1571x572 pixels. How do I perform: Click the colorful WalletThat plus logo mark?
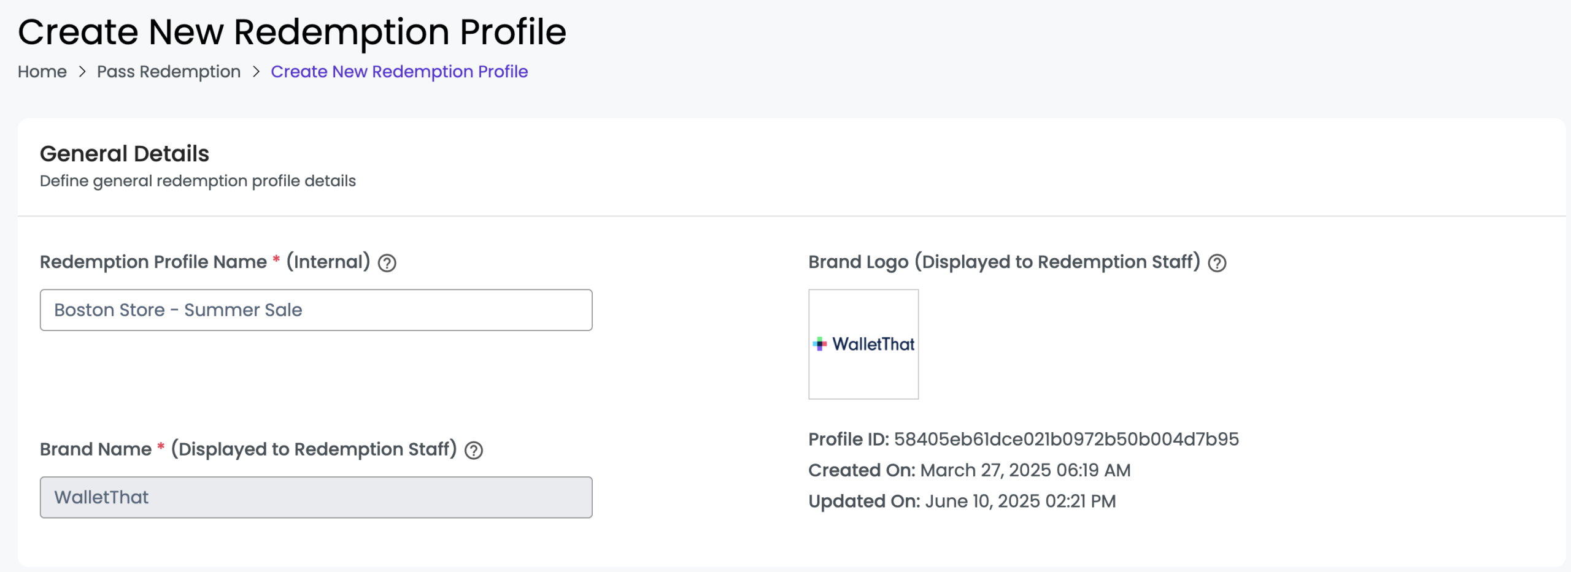click(820, 344)
